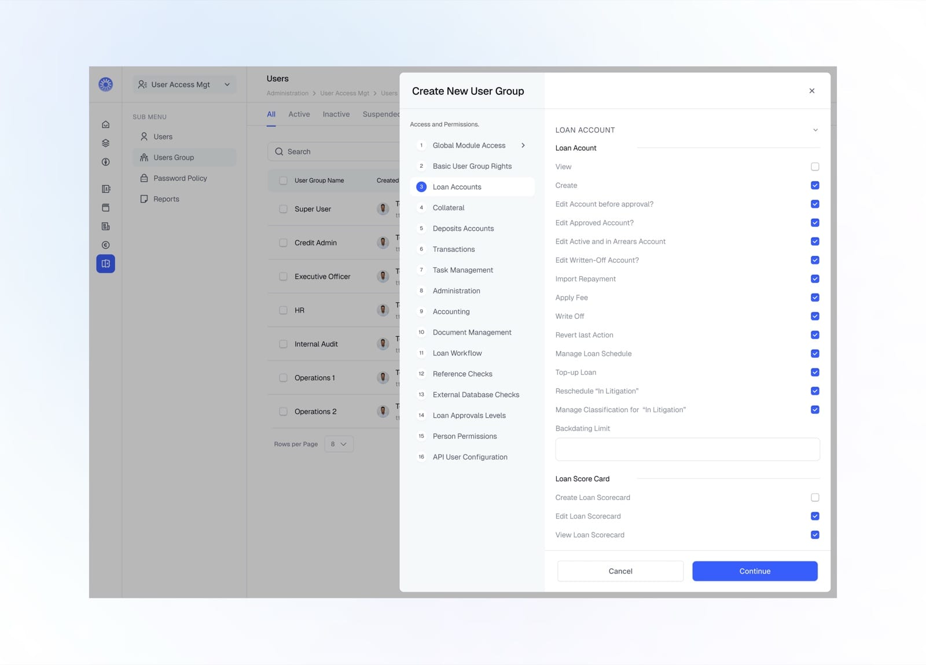Open the layers stack icon in the sidebar
The width and height of the screenshot is (926, 665).
point(105,143)
